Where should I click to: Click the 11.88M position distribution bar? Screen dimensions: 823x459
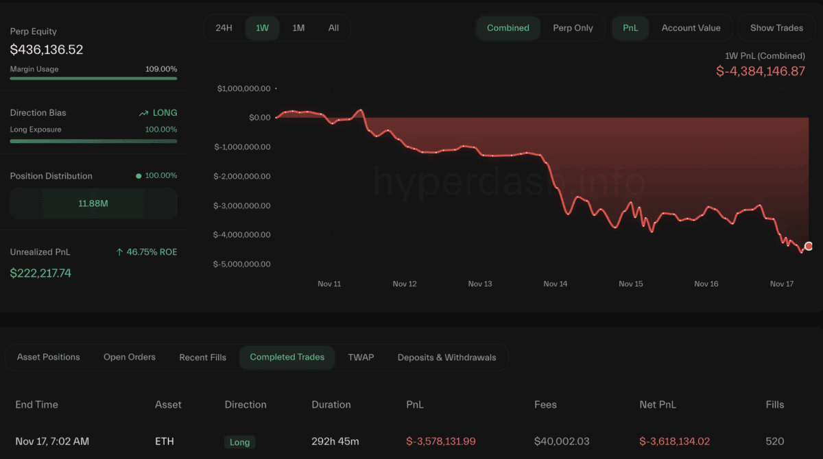pyautogui.click(x=93, y=203)
